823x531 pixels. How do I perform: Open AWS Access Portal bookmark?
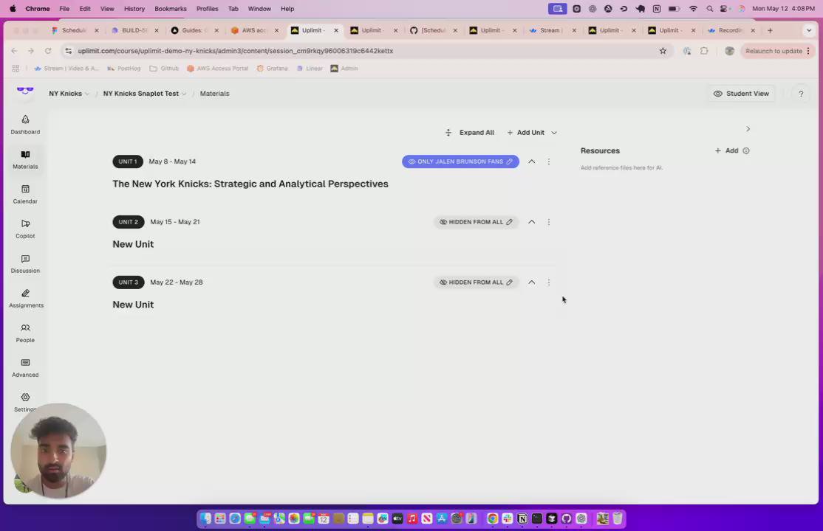coord(217,69)
